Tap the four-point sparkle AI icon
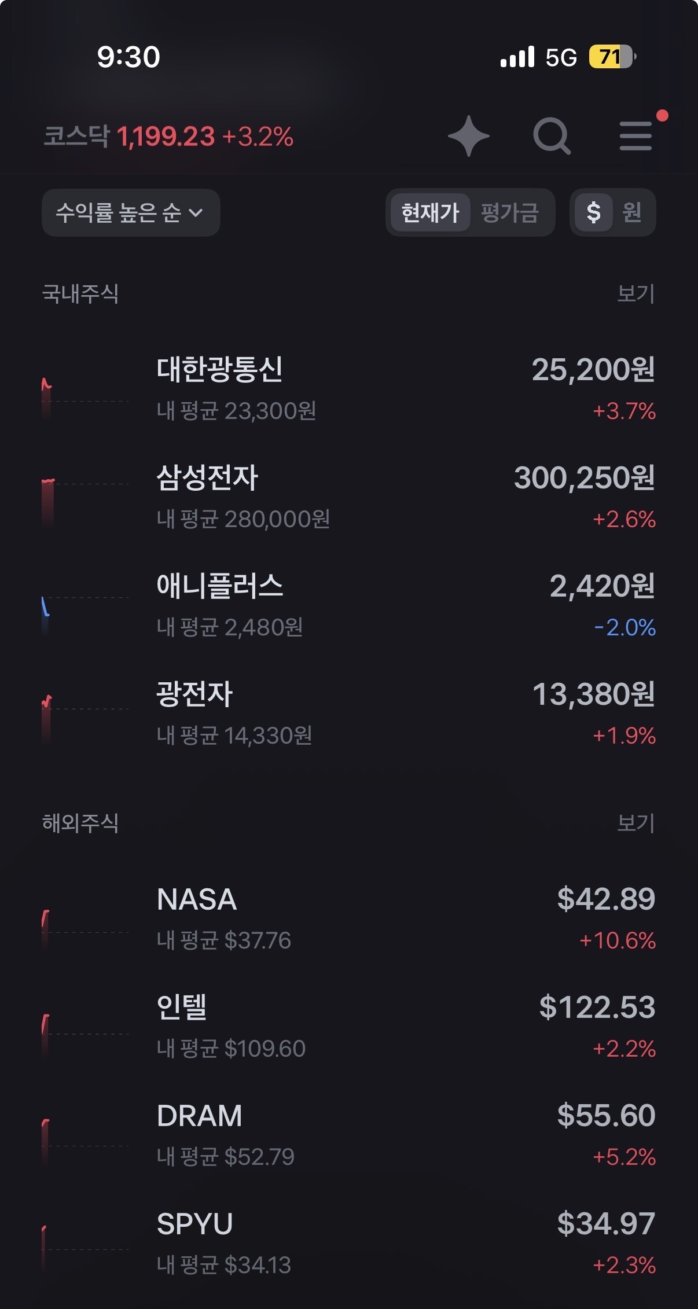698x1309 pixels. click(469, 137)
